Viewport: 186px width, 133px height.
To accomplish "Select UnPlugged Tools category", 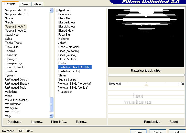I will pyautogui.click(x=16, y=88).
